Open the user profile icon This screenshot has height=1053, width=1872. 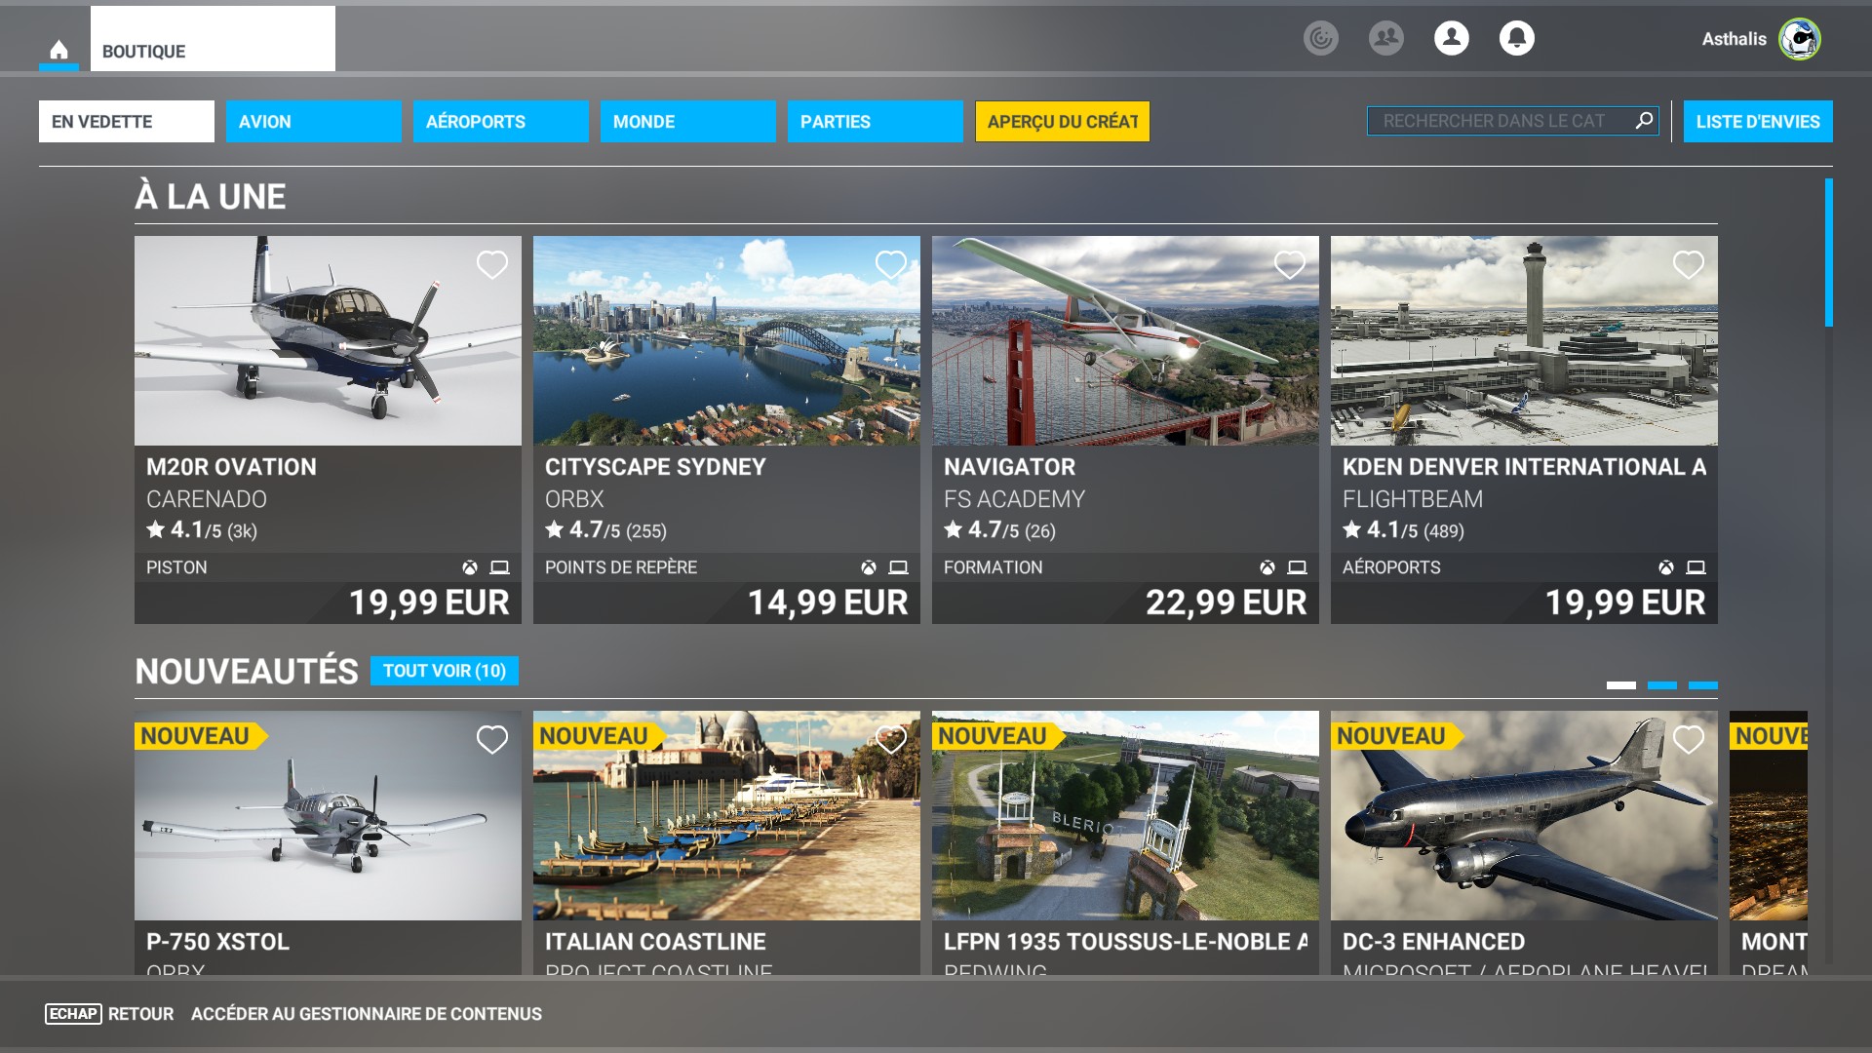pos(1451,38)
